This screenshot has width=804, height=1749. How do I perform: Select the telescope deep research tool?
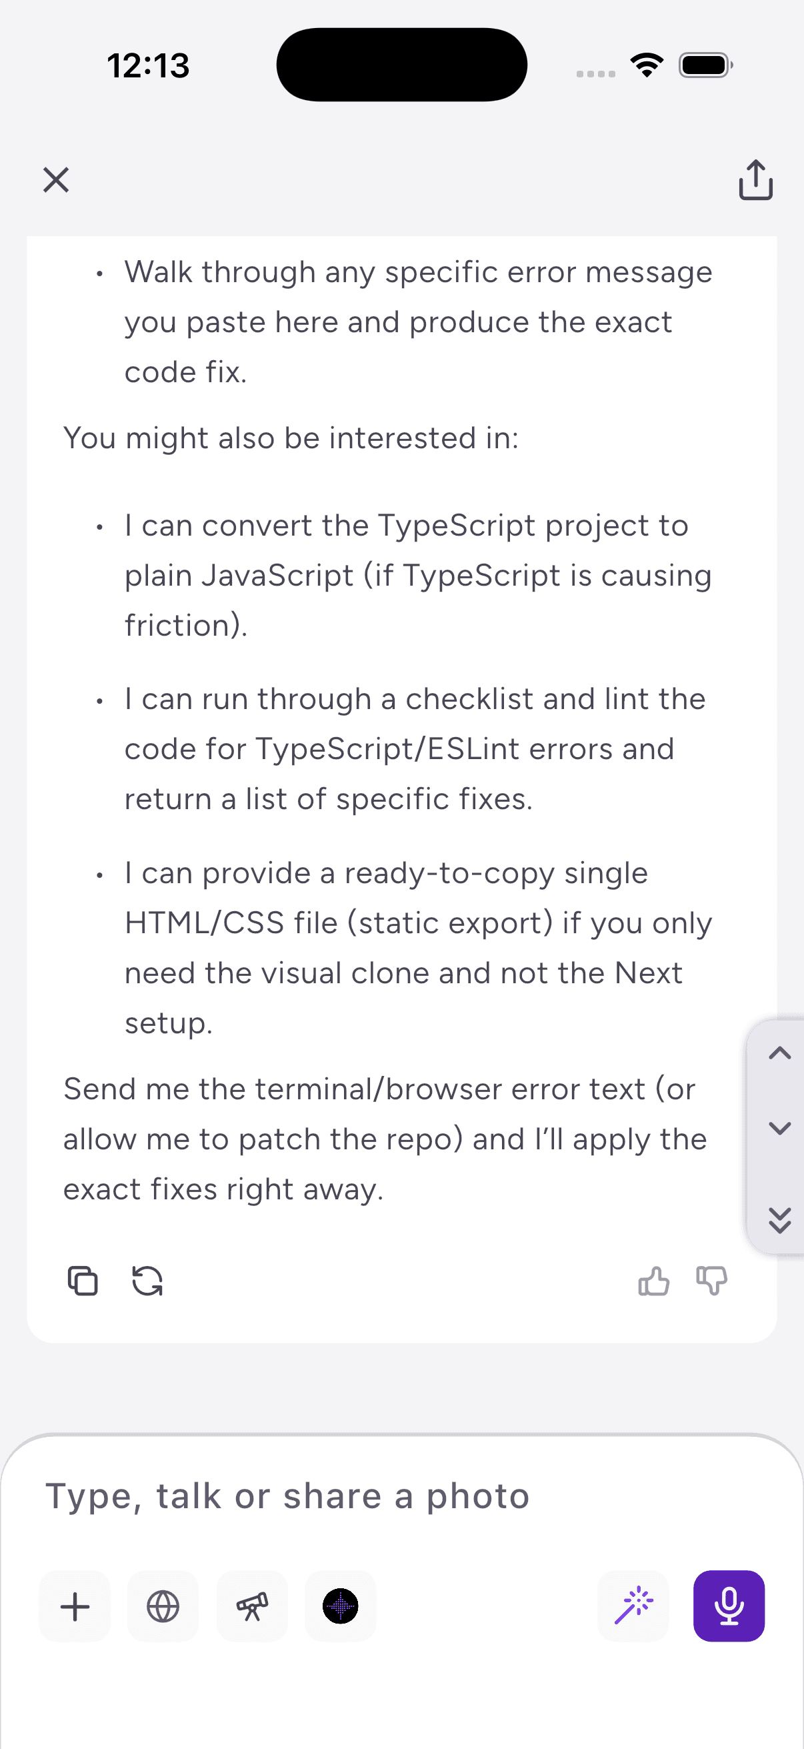[x=252, y=1606]
